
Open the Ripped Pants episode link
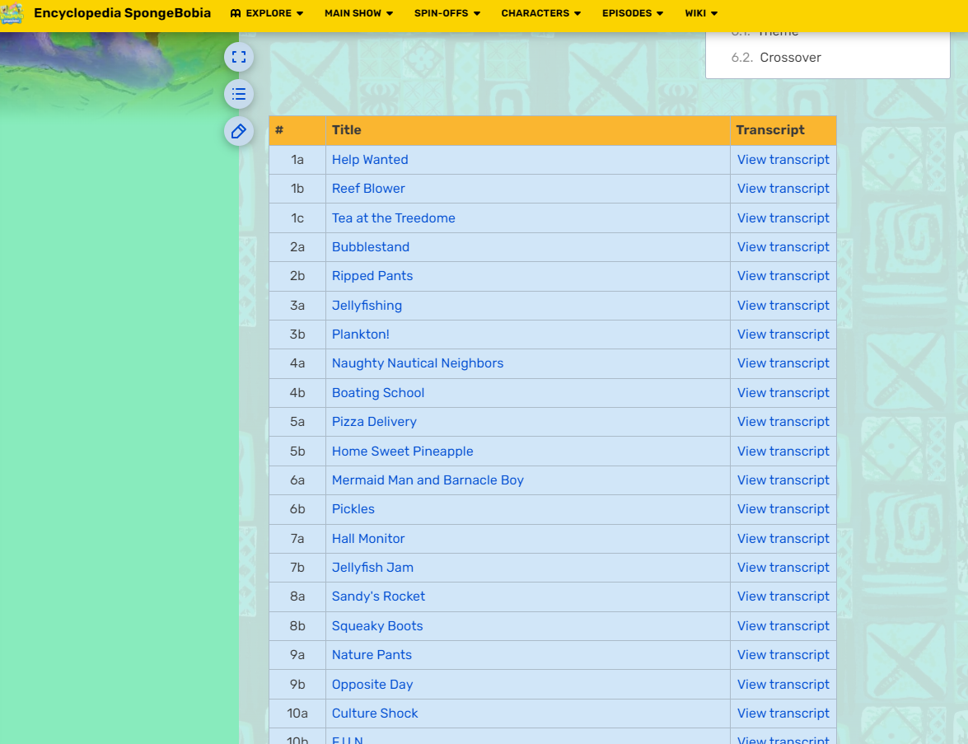(x=372, y=276)
